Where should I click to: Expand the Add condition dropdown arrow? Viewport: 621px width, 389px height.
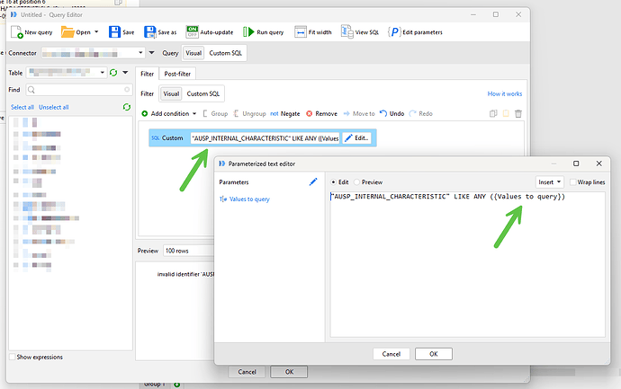point(194,113)
